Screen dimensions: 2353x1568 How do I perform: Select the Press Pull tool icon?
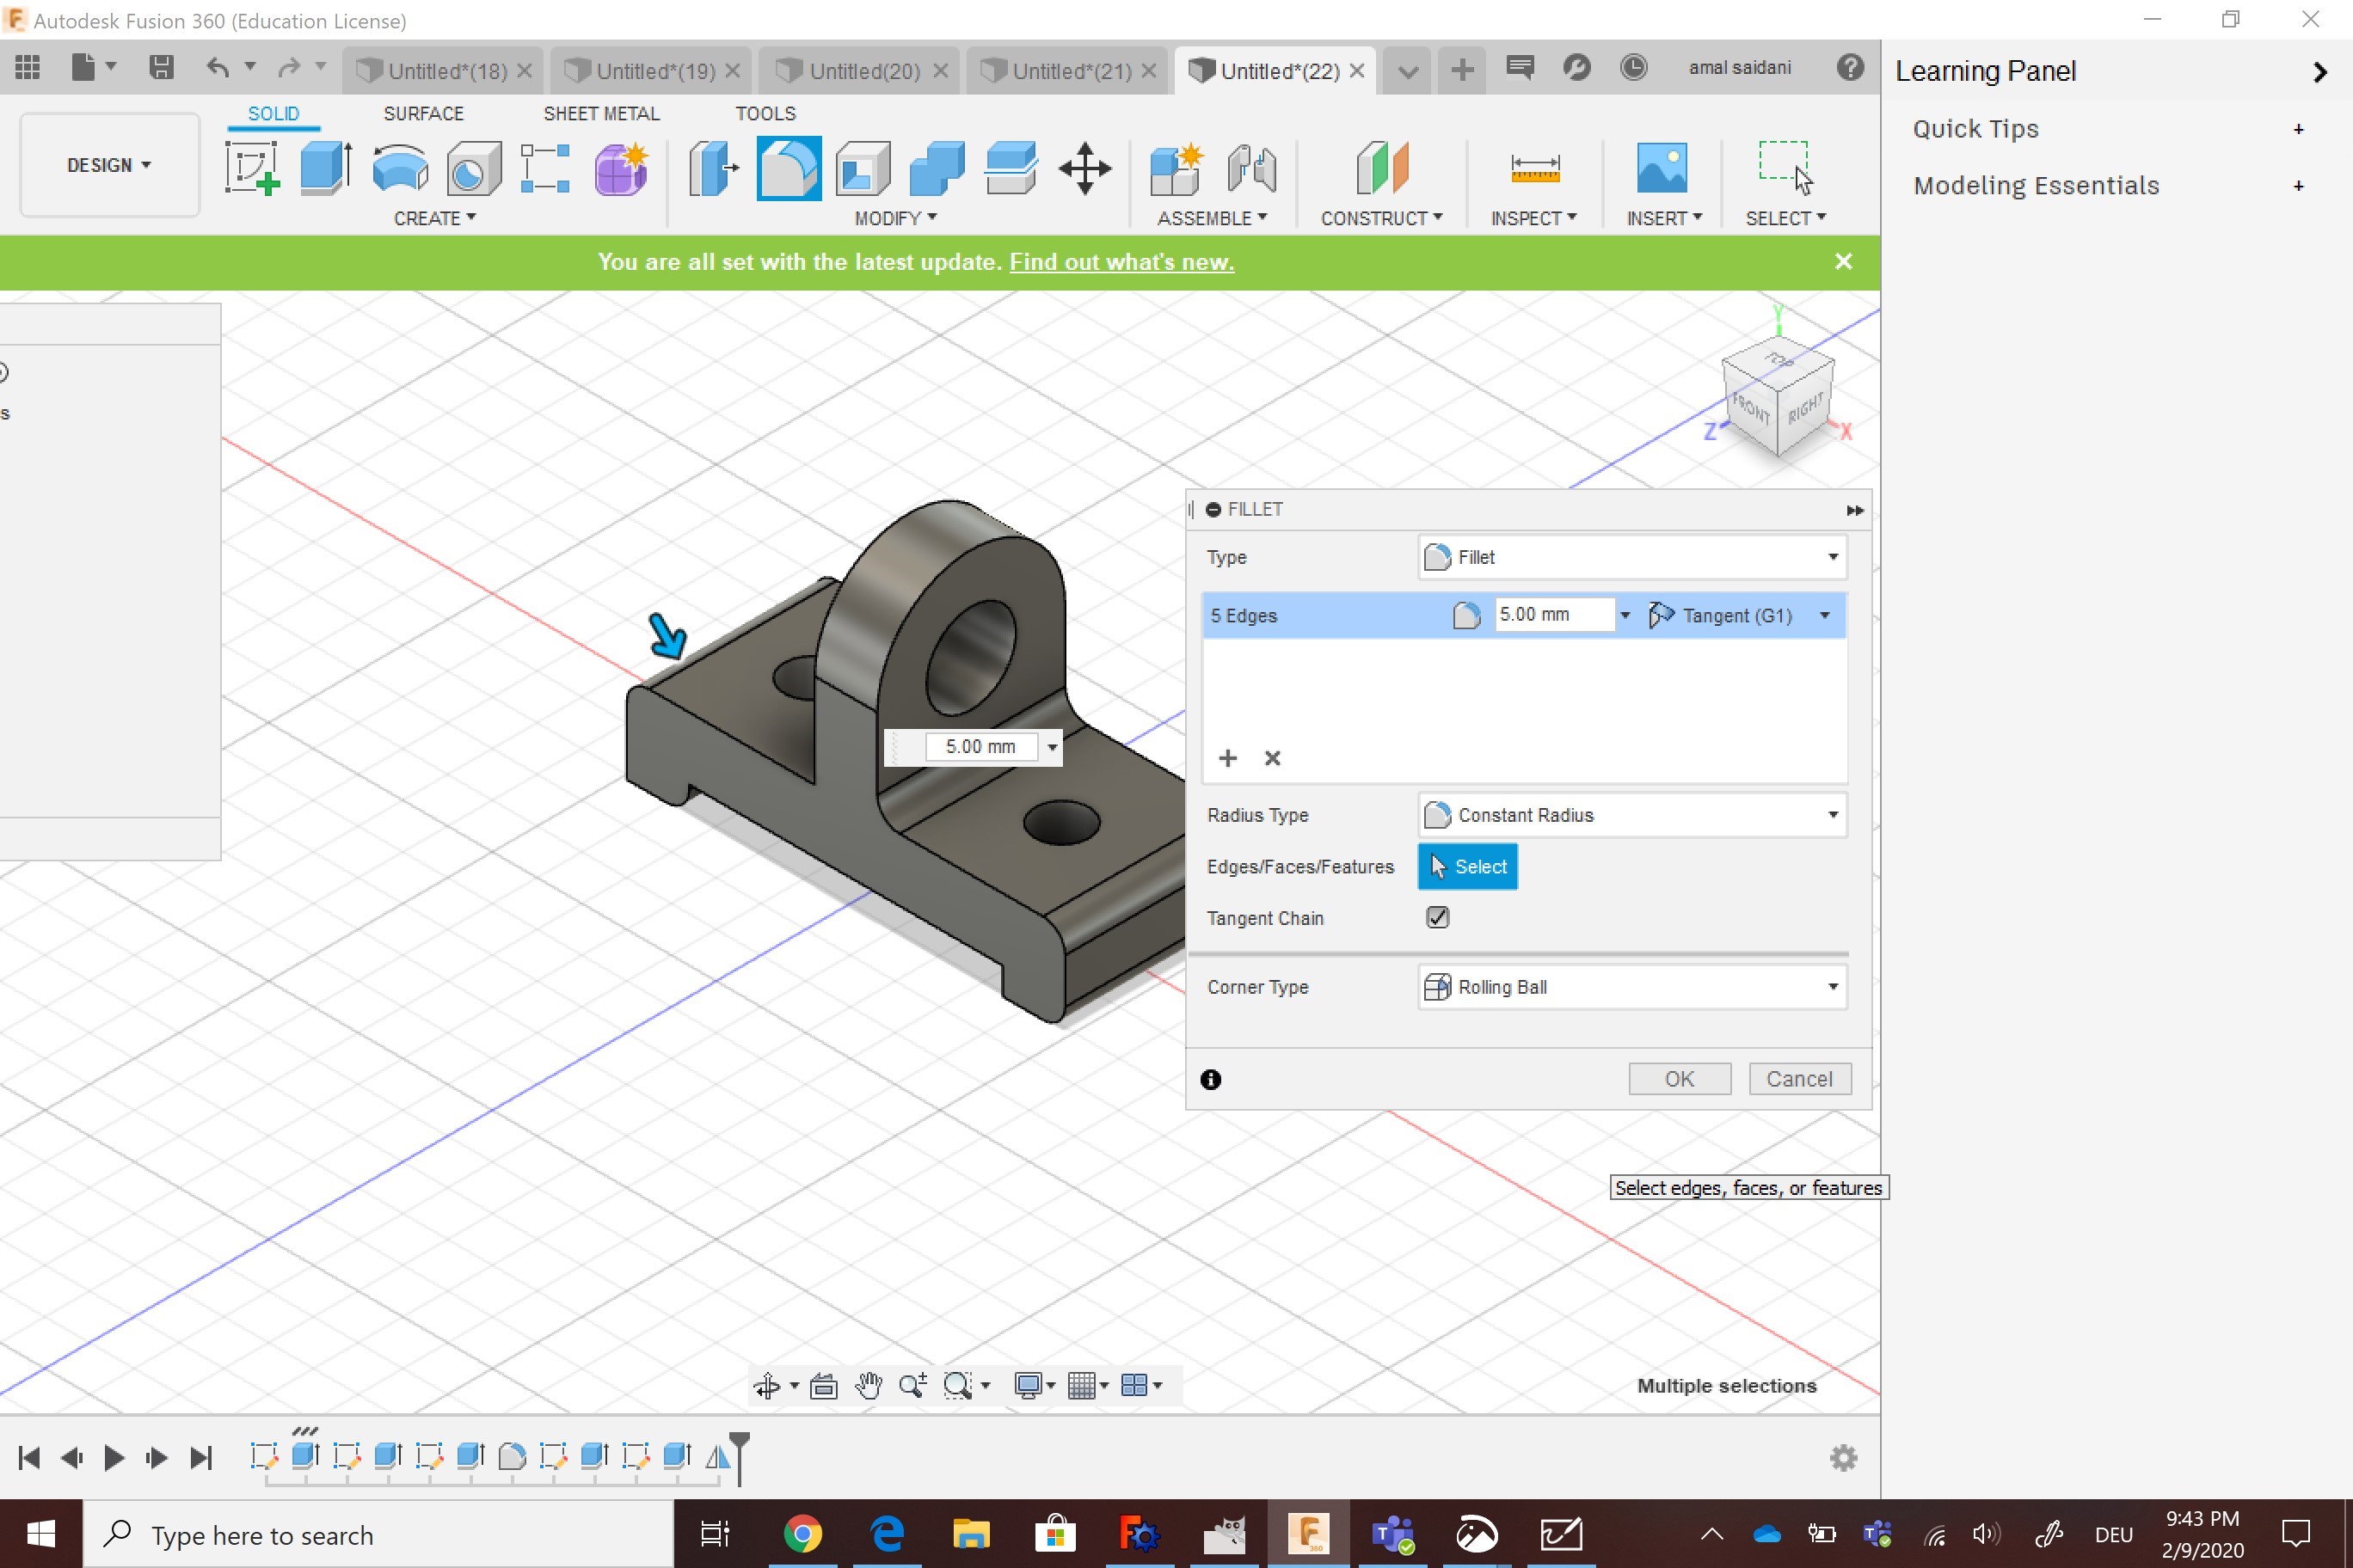tap(713, 168)
